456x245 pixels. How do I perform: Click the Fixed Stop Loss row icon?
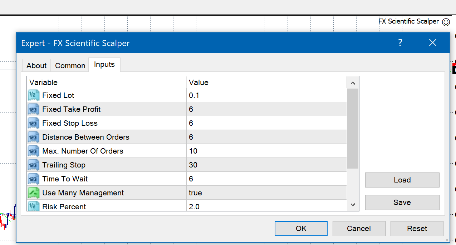tap(34, 123)
